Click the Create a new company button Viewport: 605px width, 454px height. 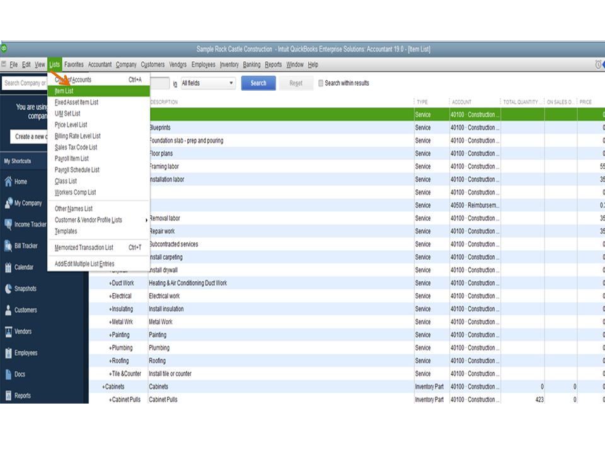pos(28,137)
